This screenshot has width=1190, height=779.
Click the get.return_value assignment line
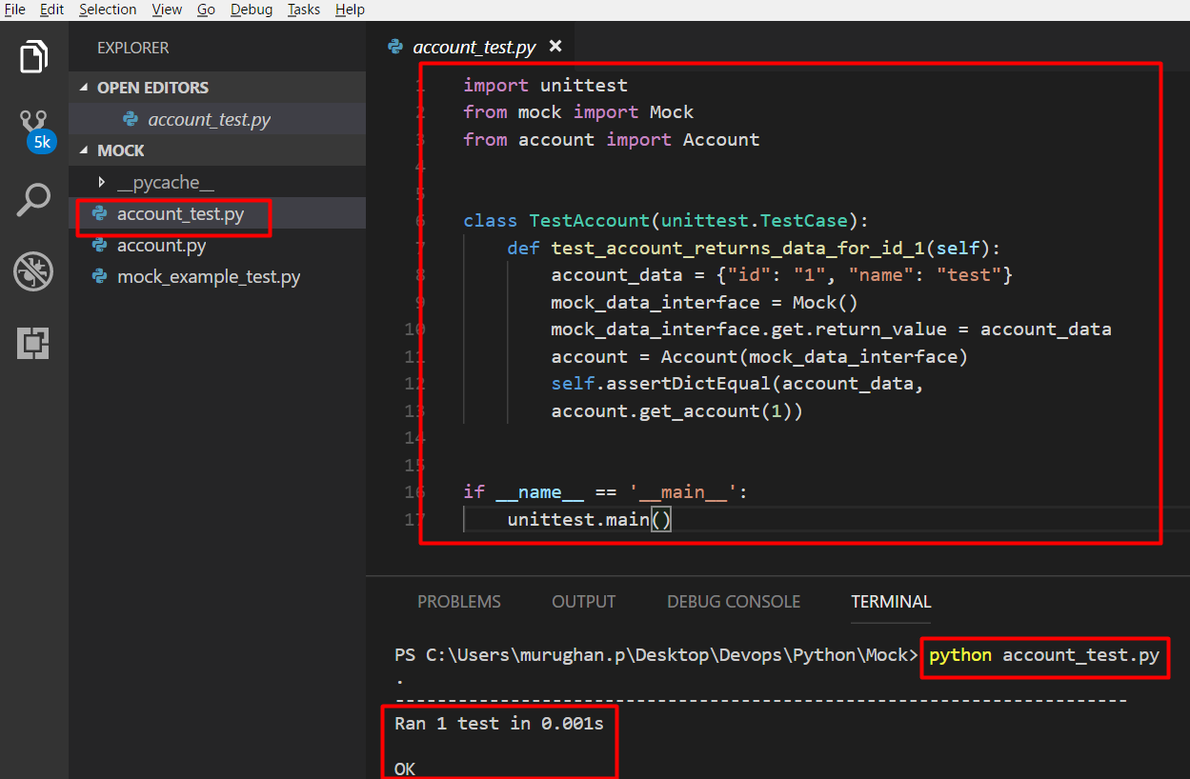coord(831,330)
